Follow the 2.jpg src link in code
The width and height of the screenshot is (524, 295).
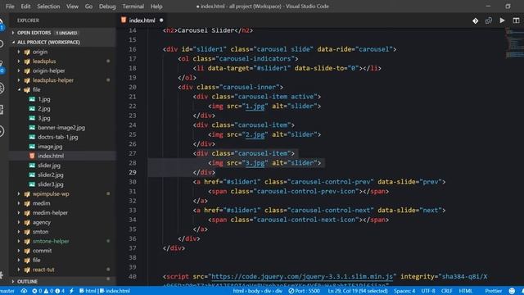(x=255, y=134)
